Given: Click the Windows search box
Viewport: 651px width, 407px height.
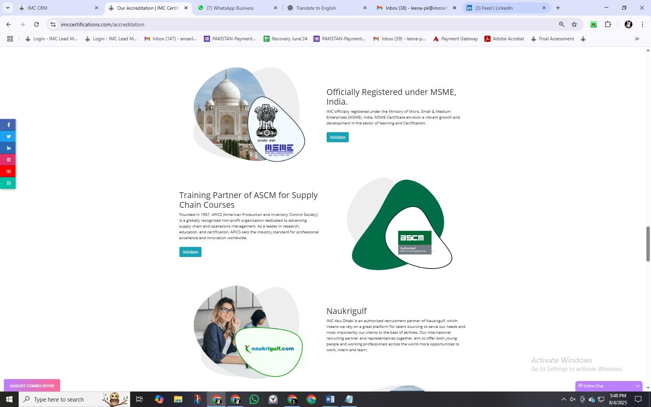Looking at the screenshot, I should pyautogui.click(x=74, y=399).
